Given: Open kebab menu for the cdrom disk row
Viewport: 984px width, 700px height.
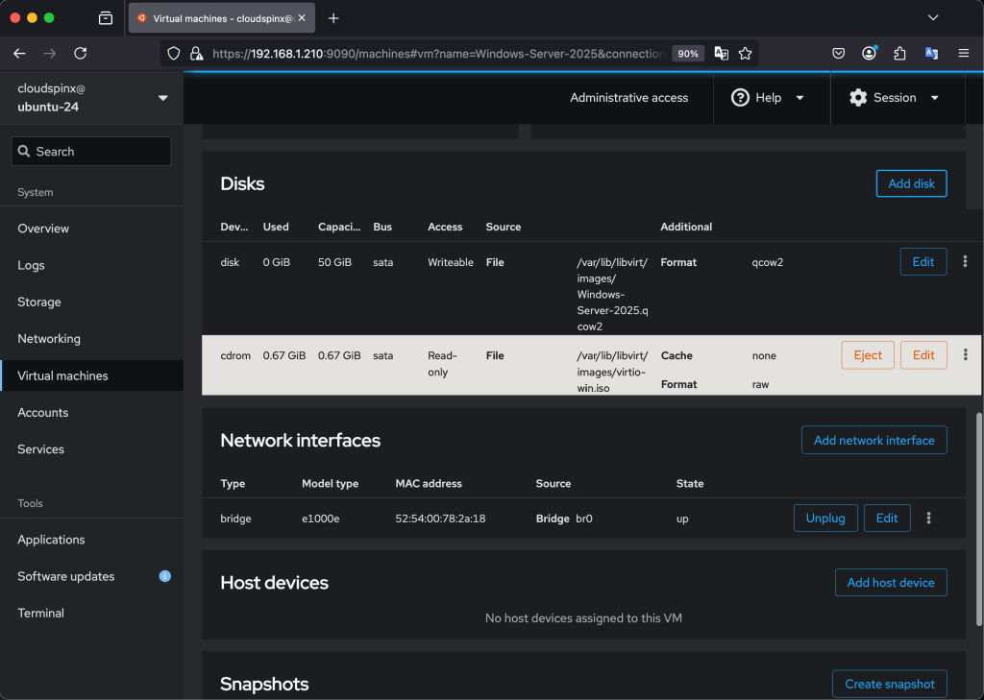Looking at the screenshot, I should [965, 355].
